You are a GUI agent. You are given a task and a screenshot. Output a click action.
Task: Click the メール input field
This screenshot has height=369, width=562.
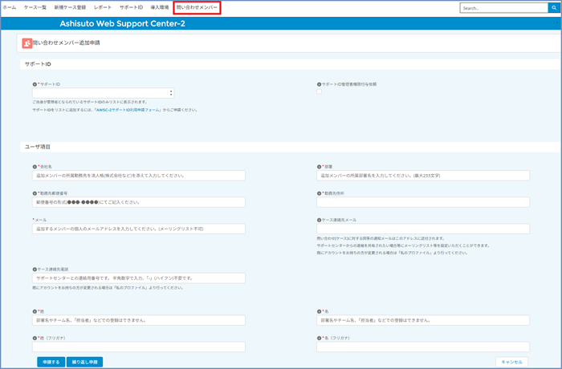tap(139, 229)
